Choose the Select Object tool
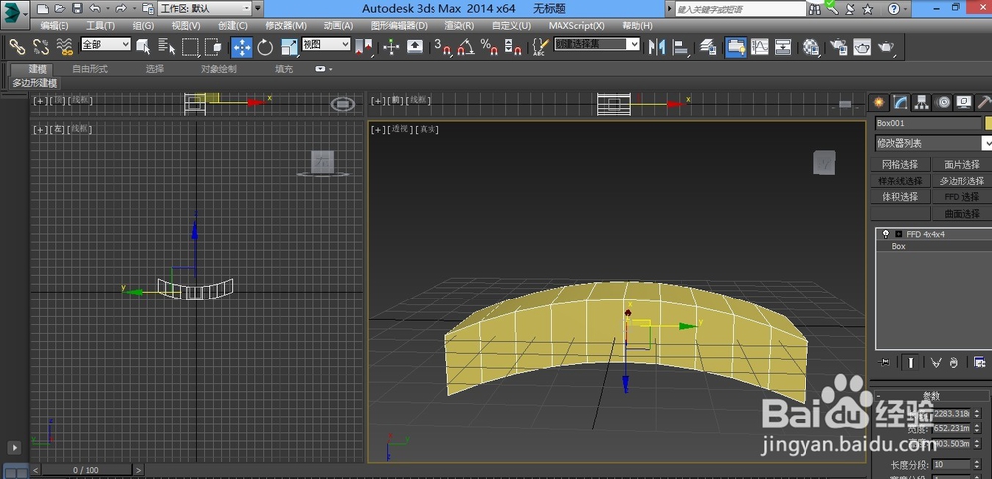 (x=143, y=47)
